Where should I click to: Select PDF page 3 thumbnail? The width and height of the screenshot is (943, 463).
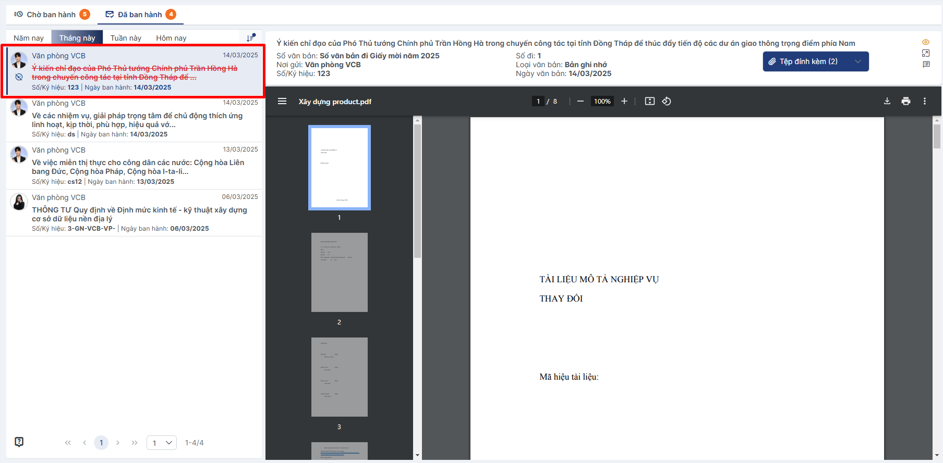pos(340,377)
